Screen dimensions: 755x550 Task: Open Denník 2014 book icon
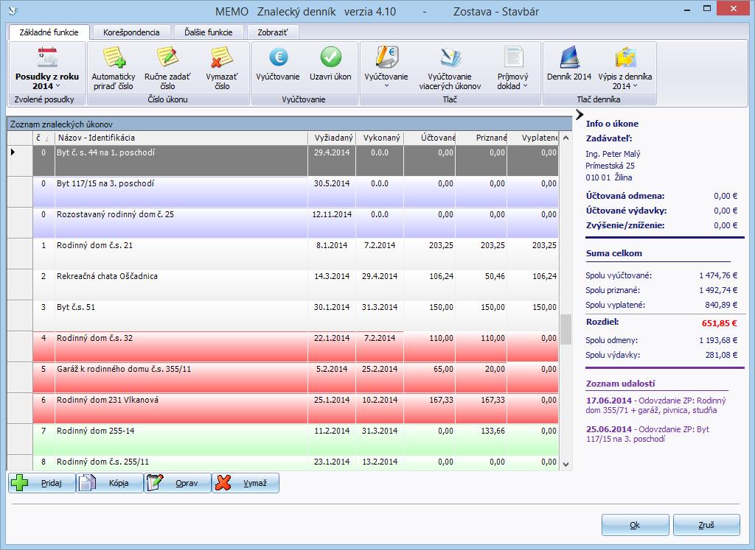point(569,57)
